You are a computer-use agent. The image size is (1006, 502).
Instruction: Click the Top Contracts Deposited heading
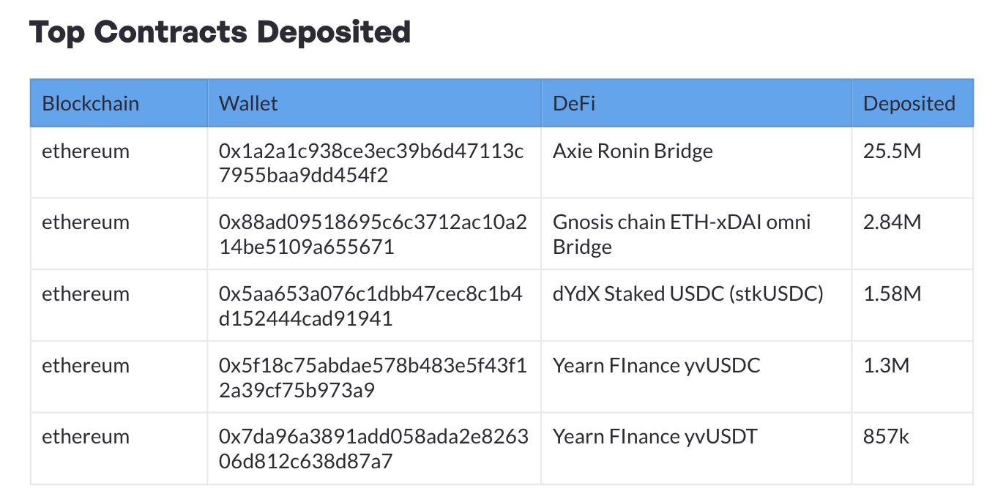click(220, 32)
